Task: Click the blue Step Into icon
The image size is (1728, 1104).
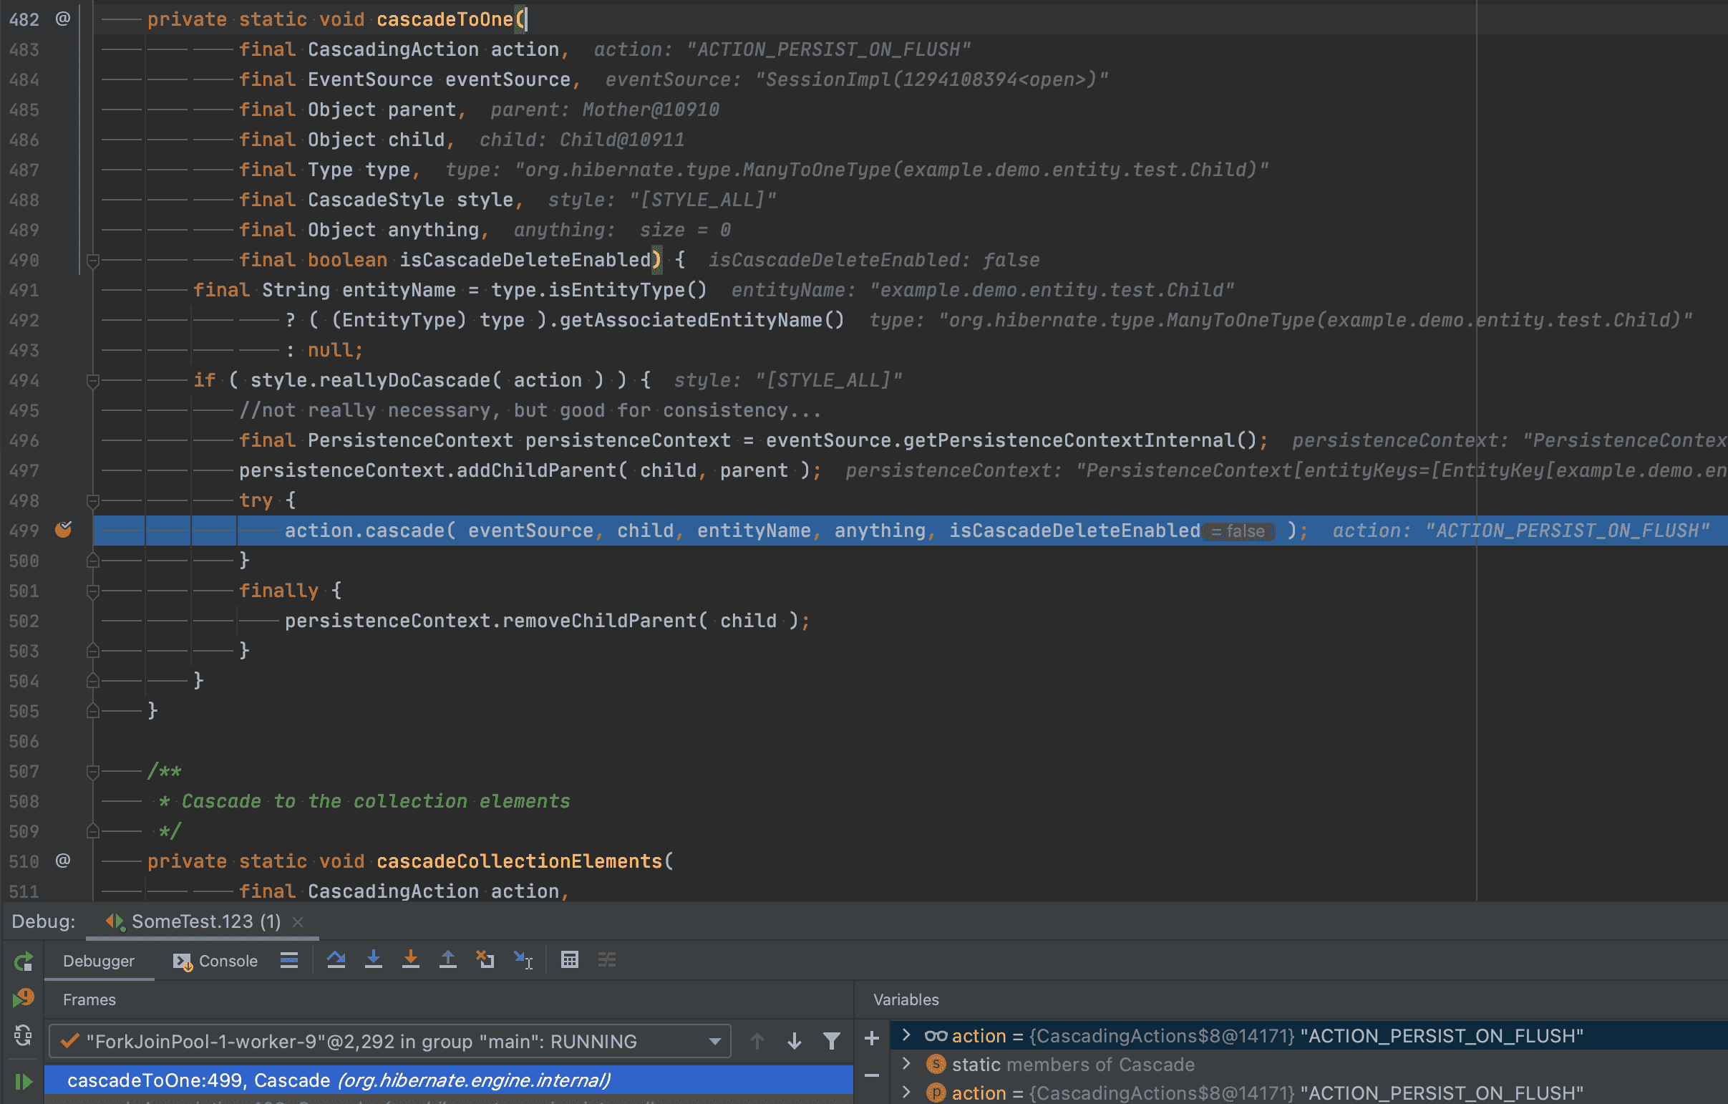Action: point(373,959)
